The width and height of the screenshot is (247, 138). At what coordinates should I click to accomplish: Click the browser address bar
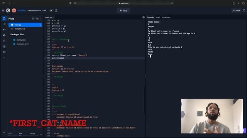tap(123, 3)
